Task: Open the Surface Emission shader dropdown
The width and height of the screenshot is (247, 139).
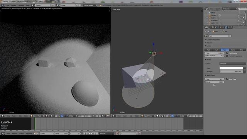Action: coord(232,64)
